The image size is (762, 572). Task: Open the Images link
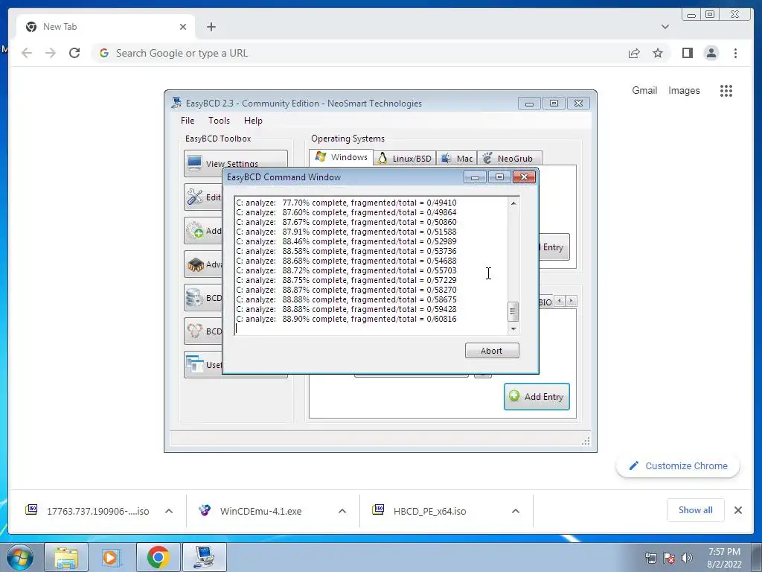684,90
